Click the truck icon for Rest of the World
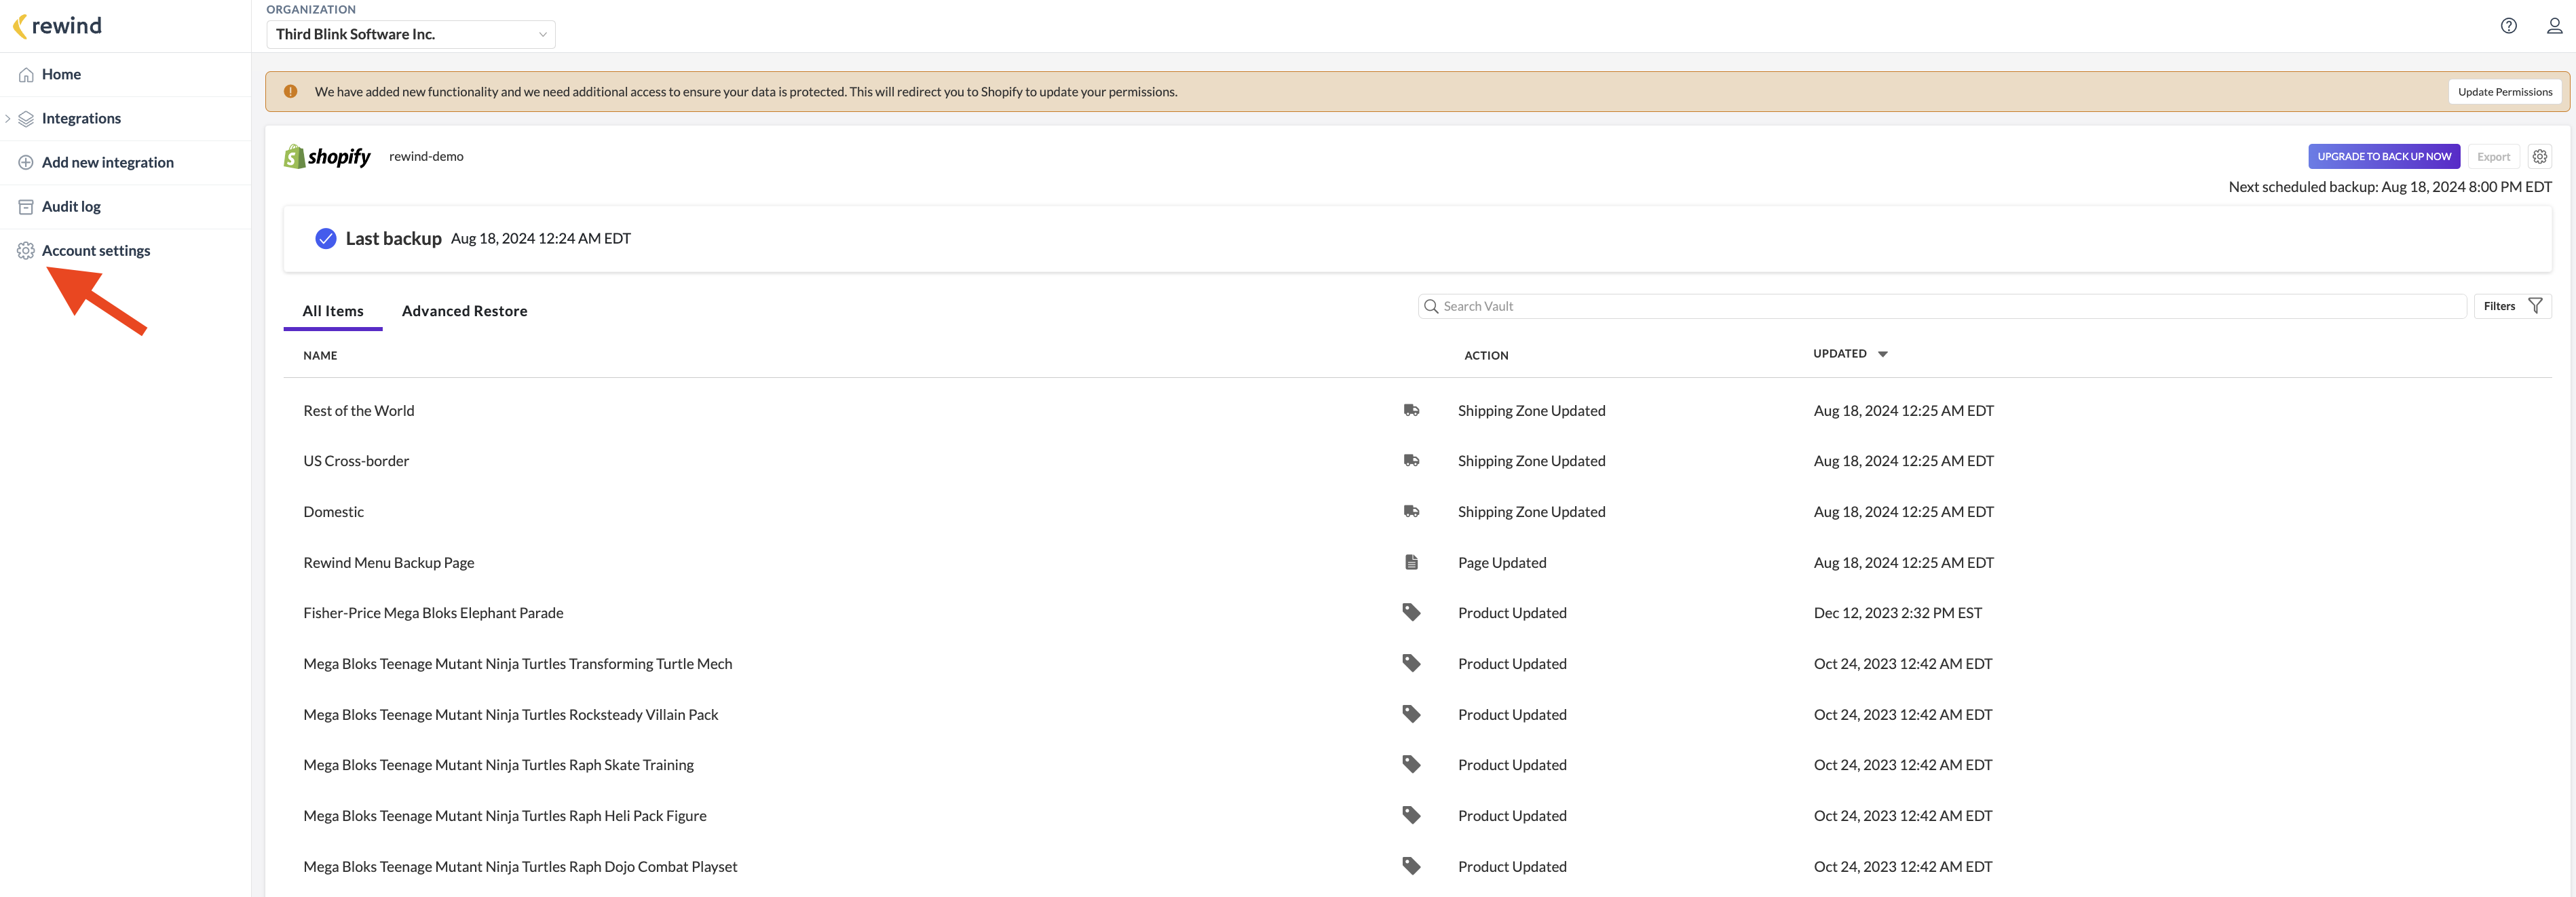This screenshot has width=2576, height=897. click(x=1411, y=411)
